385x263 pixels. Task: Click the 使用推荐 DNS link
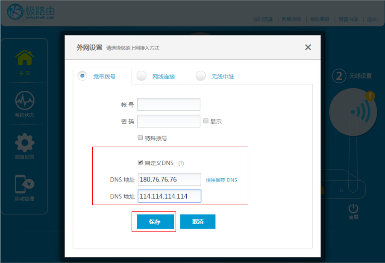tap(221, 180)
